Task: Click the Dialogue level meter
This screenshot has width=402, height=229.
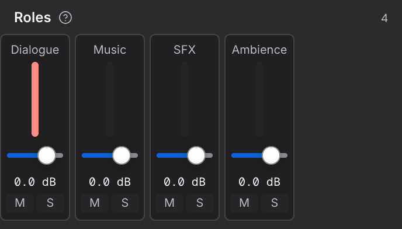Action: point(35,99)
